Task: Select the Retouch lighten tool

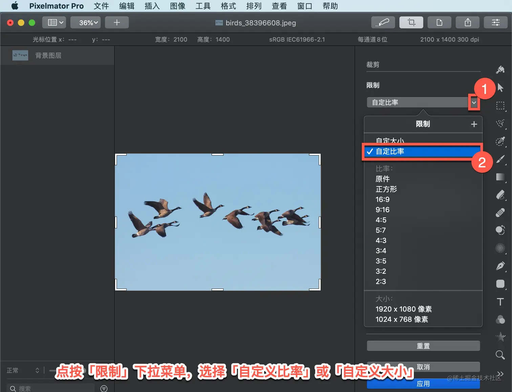Action: tap(500, 230)
